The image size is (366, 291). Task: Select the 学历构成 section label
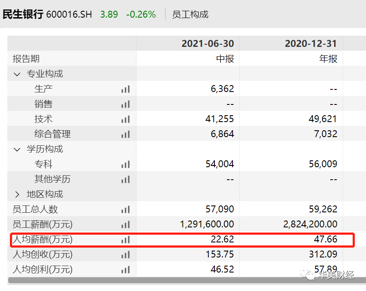45,149
